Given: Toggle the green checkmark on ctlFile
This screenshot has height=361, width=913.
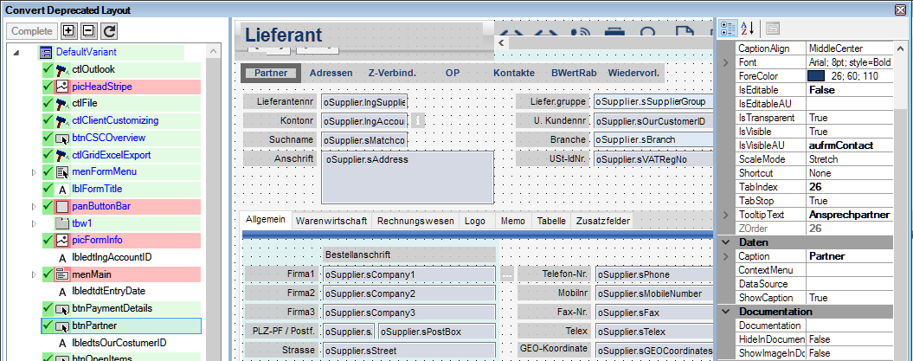Looking at the screenshot, I should [48, 103].
